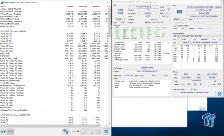Image resolution: width=224 pixels, height=136 pixels.
Task: Click the Intel GPU logo image
Action: point(179,12)
